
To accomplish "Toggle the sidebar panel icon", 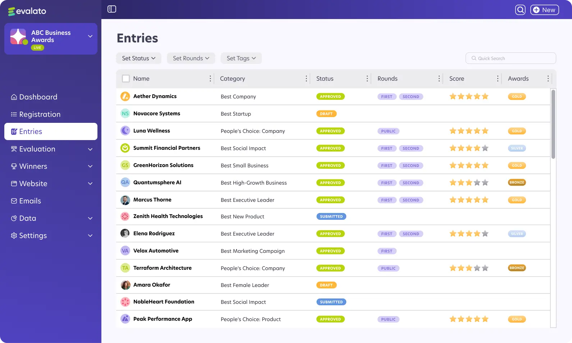I will coord(112,9).
